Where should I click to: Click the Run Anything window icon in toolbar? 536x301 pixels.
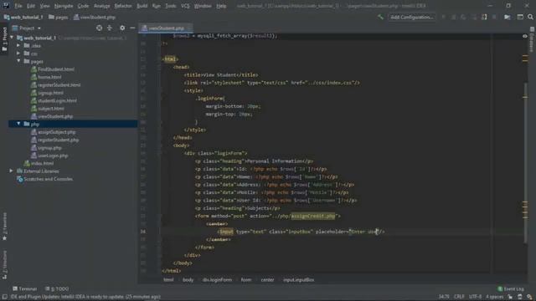pyautogui.click(x=520, y=17)
